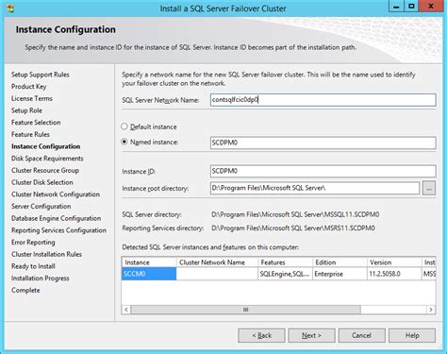This screenshot has width=447, height=354.
Task: Select the Named instance radio button
Action: click(x=124, y=142)
